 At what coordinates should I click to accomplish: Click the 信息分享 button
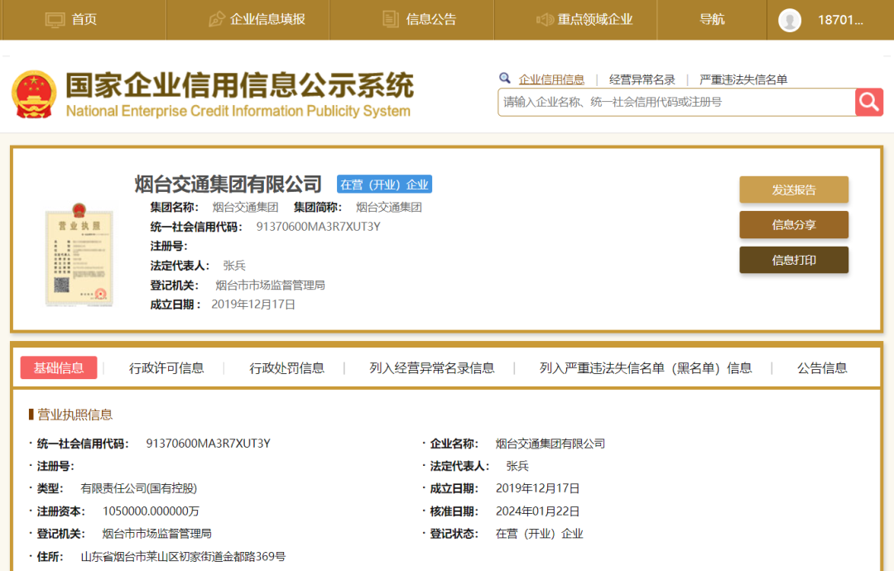coord(793,225)
